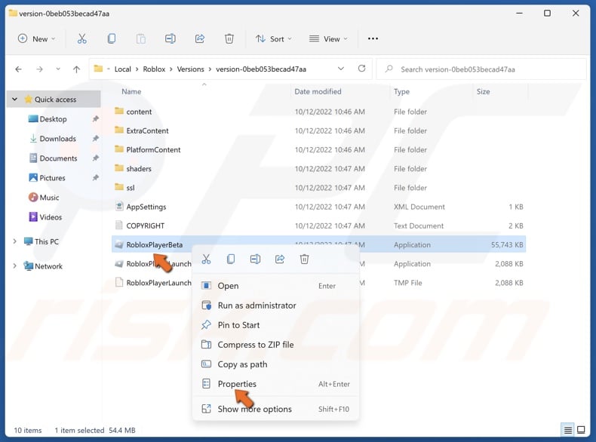Refresh the current folder view
This screenshot has height=442, width=596.
point(361,69)
